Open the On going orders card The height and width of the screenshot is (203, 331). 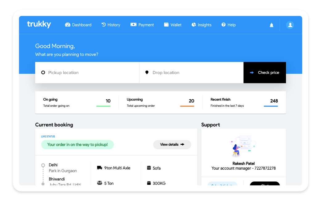77,102
